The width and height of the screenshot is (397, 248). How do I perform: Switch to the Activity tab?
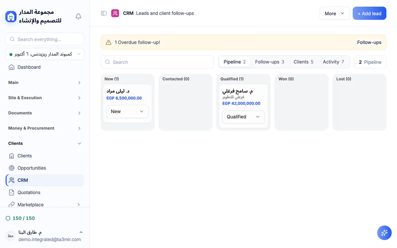pyautogui.click(x=333, y=62)
